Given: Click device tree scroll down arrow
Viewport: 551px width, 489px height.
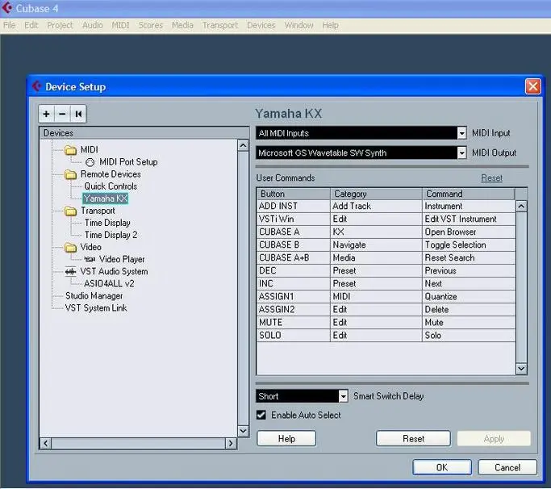Looking at the screenshot, I should pyautogui.click(x=243, y=431).
